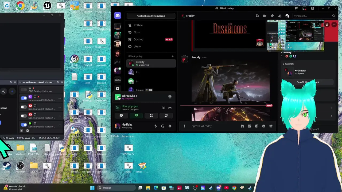Open the stream preview thumbnail

pyautogui.click(x=296, y=35)
